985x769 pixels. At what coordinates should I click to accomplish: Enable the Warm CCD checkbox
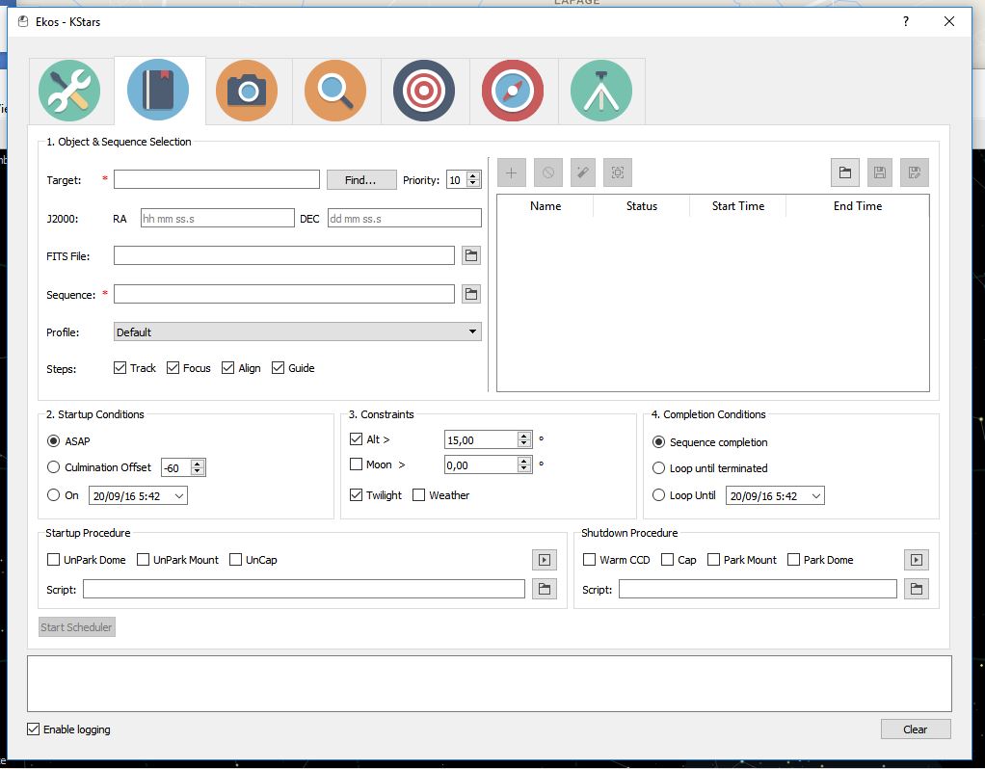tap(589, 559)
